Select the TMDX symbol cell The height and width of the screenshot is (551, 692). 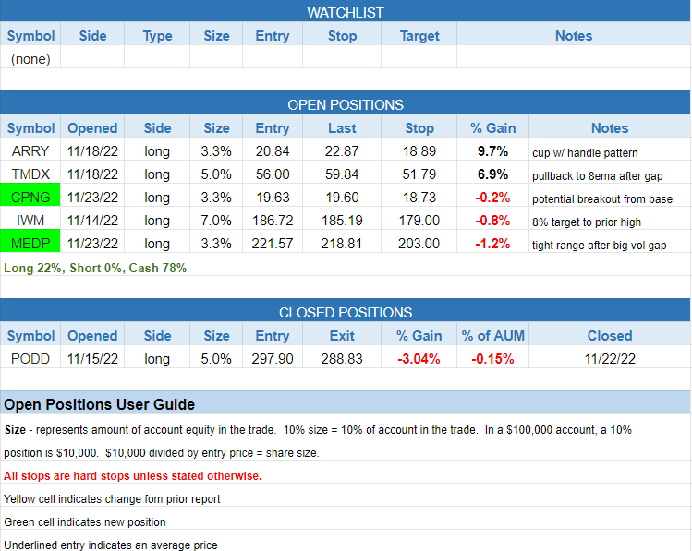(x=30, y=174)
